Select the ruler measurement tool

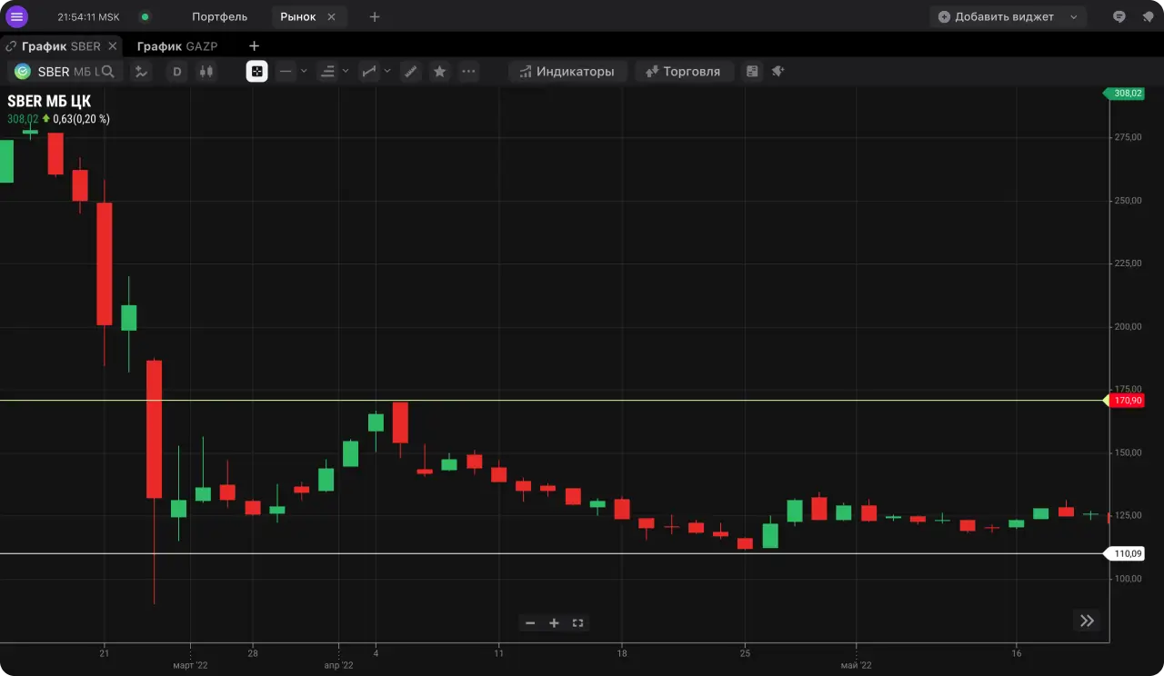411,72
